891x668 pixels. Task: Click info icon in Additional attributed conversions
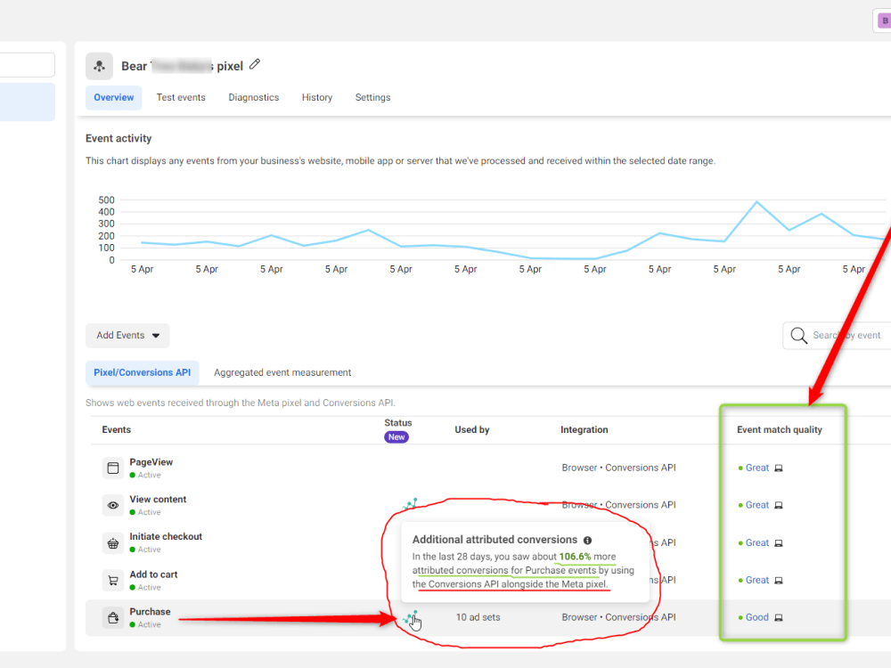587,541
